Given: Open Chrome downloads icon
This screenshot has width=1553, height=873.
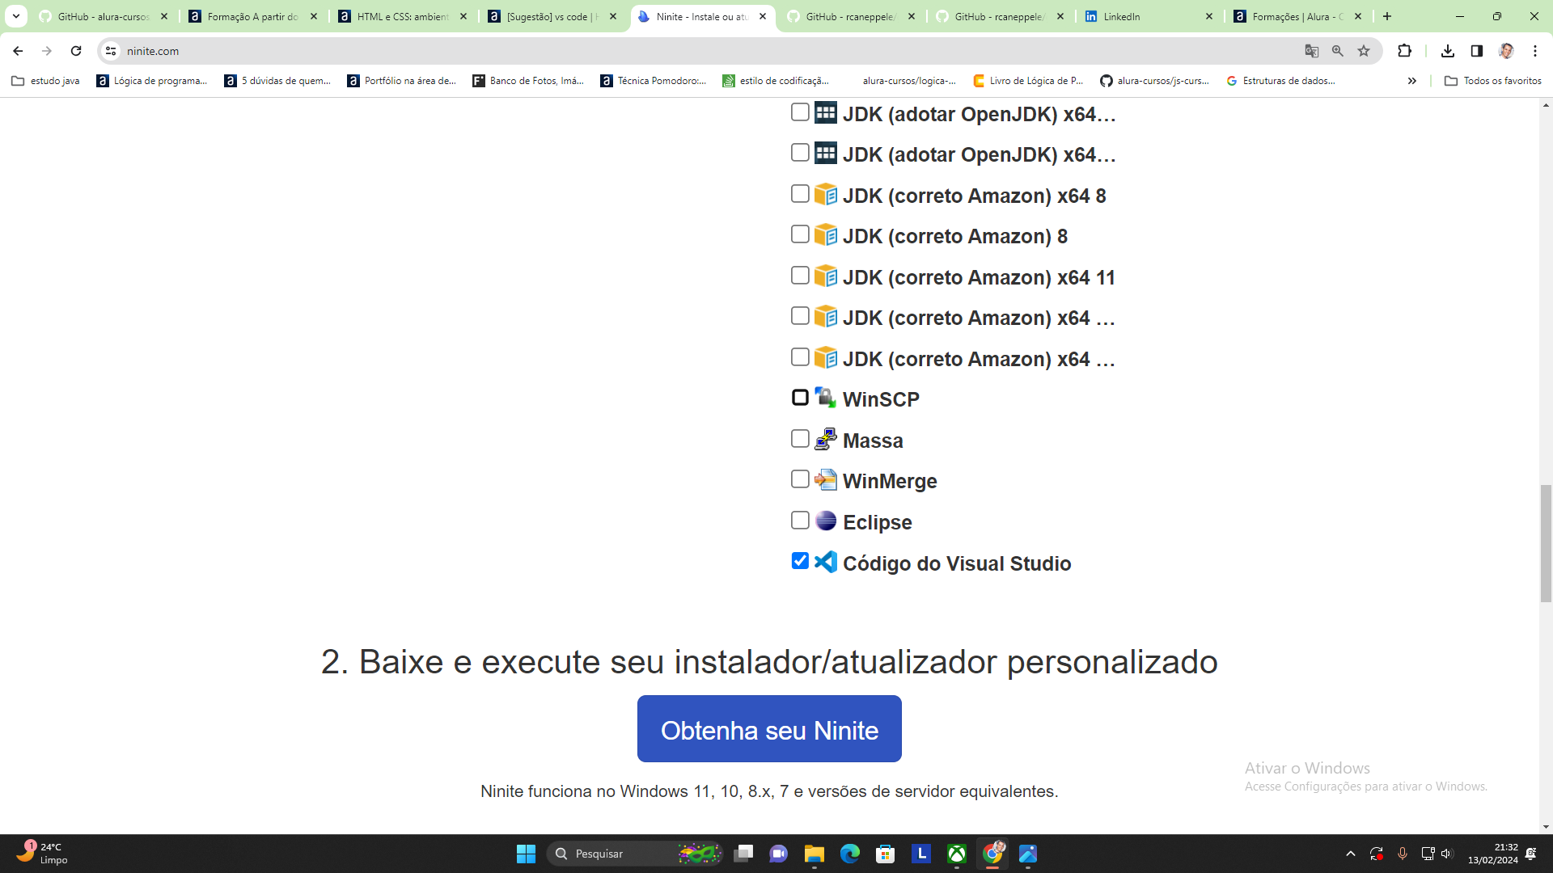Looking at the screenshot, I should (x=1448, y=51).
